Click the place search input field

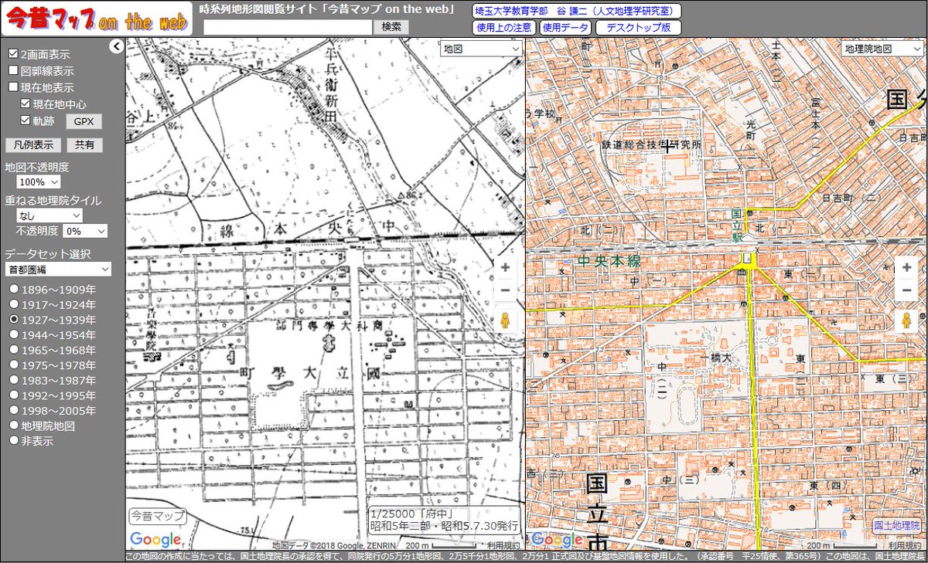[x=288, y=26]
